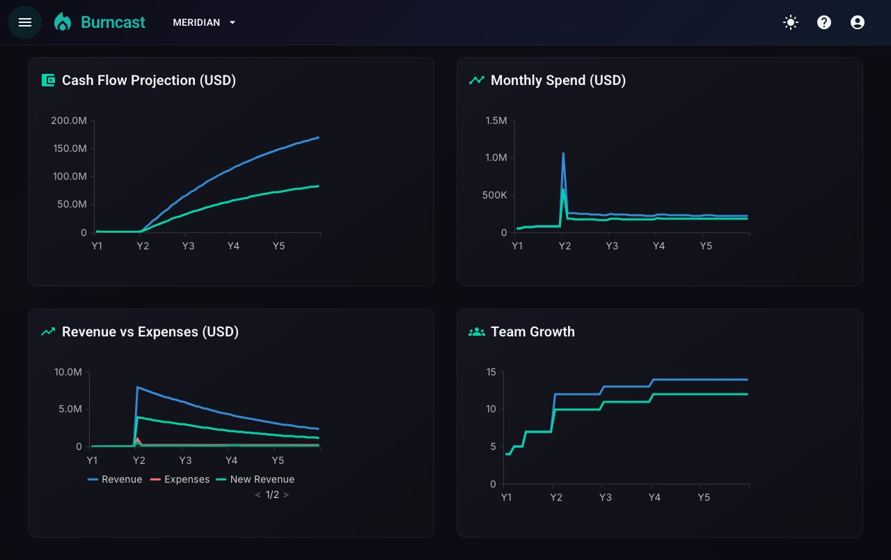The height and width of the screenshot is (560, 891).
Task: Click the trending-up icon beside Revenue vs Expenses
Action: coord(48,332)
